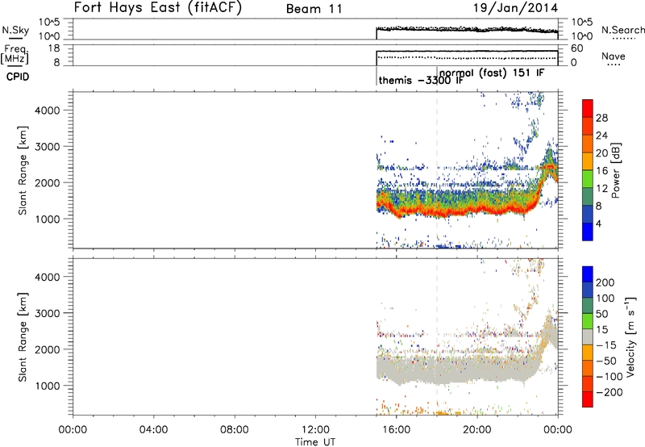Click the 'Nave' legend label

(613, 56)
